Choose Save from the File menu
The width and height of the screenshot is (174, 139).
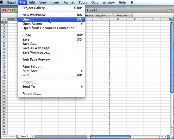[x=51, y=39]
